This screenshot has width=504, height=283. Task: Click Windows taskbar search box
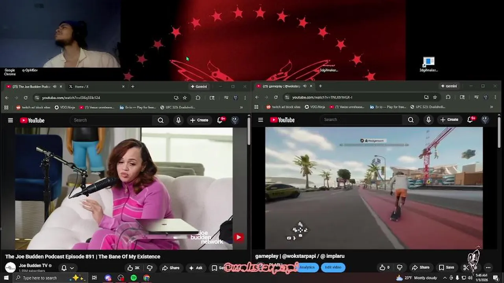[50, 278]
